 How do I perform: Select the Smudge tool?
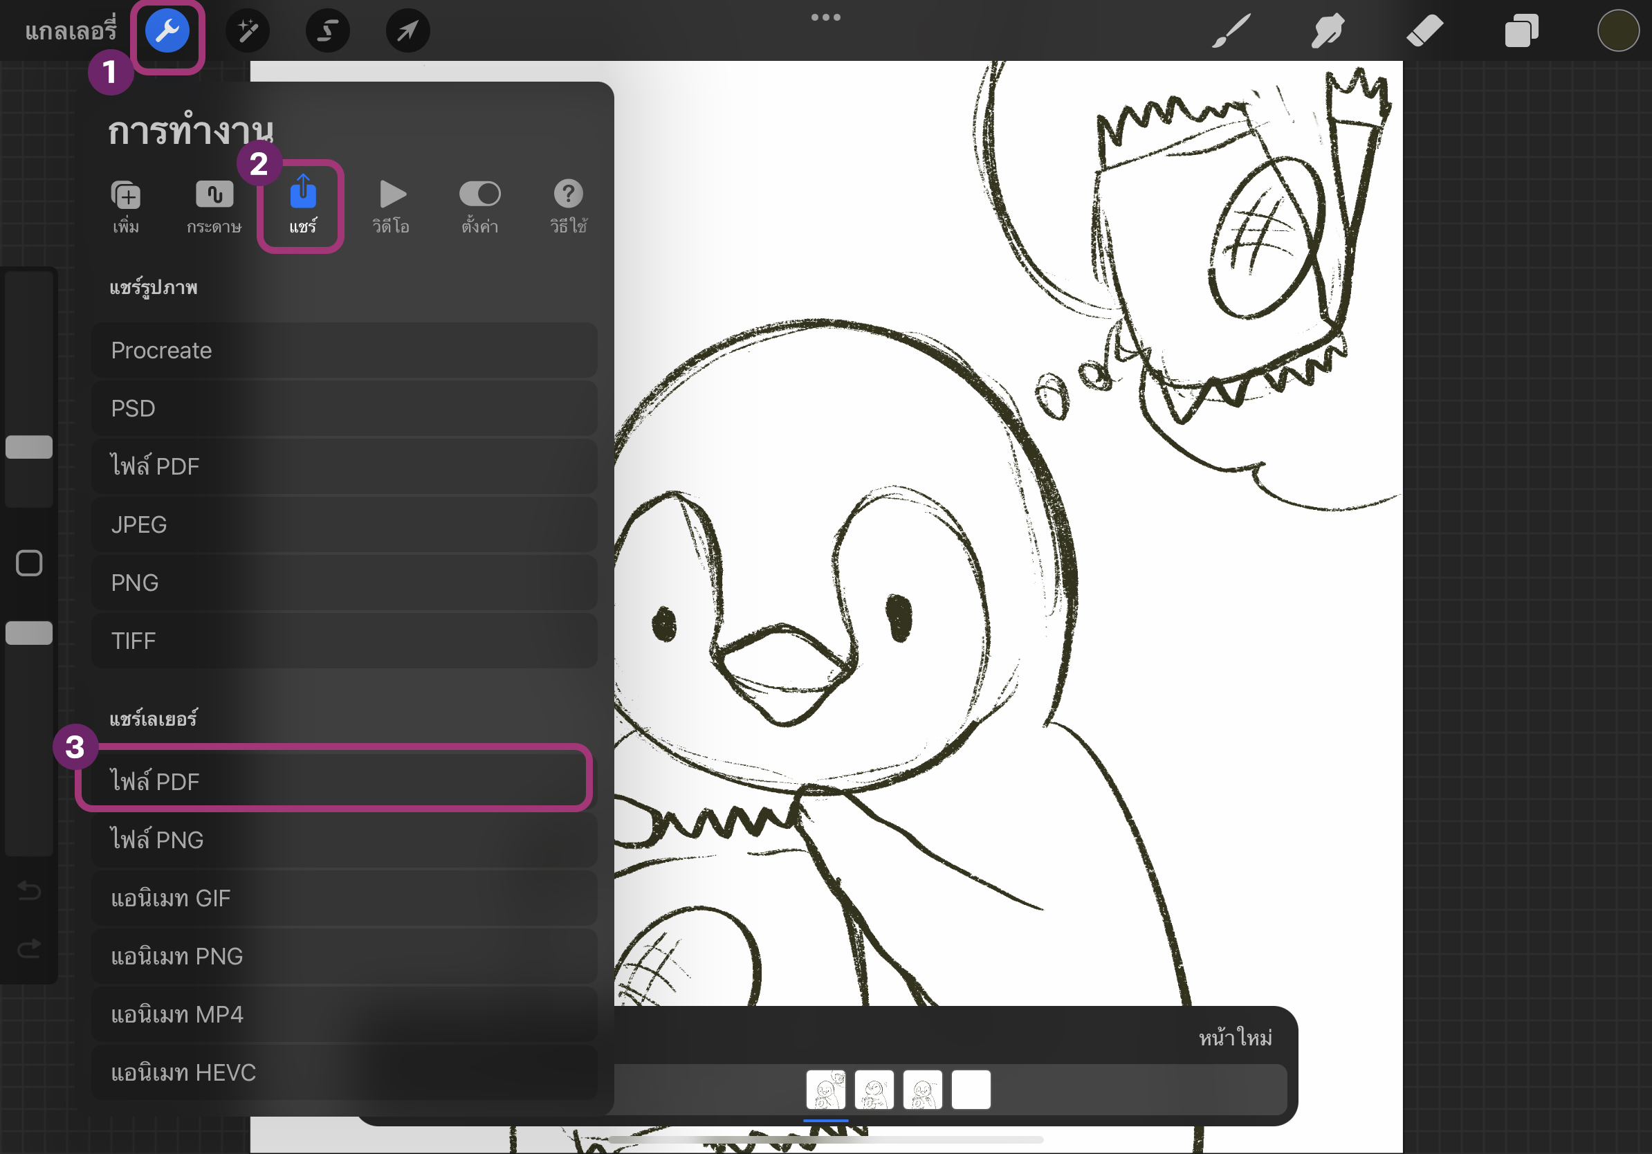tap(1327, 31)
